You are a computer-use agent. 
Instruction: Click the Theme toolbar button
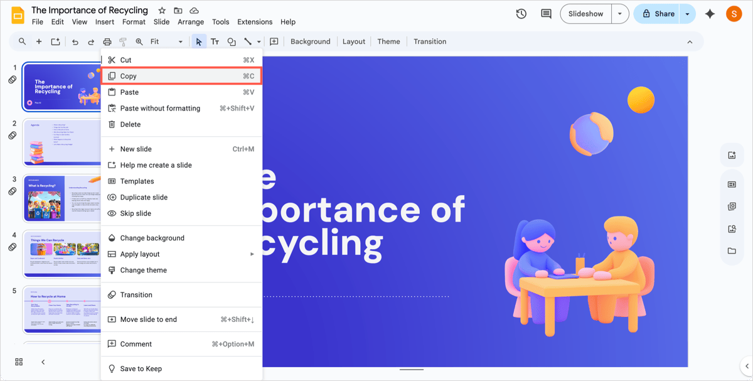[388, 41]
